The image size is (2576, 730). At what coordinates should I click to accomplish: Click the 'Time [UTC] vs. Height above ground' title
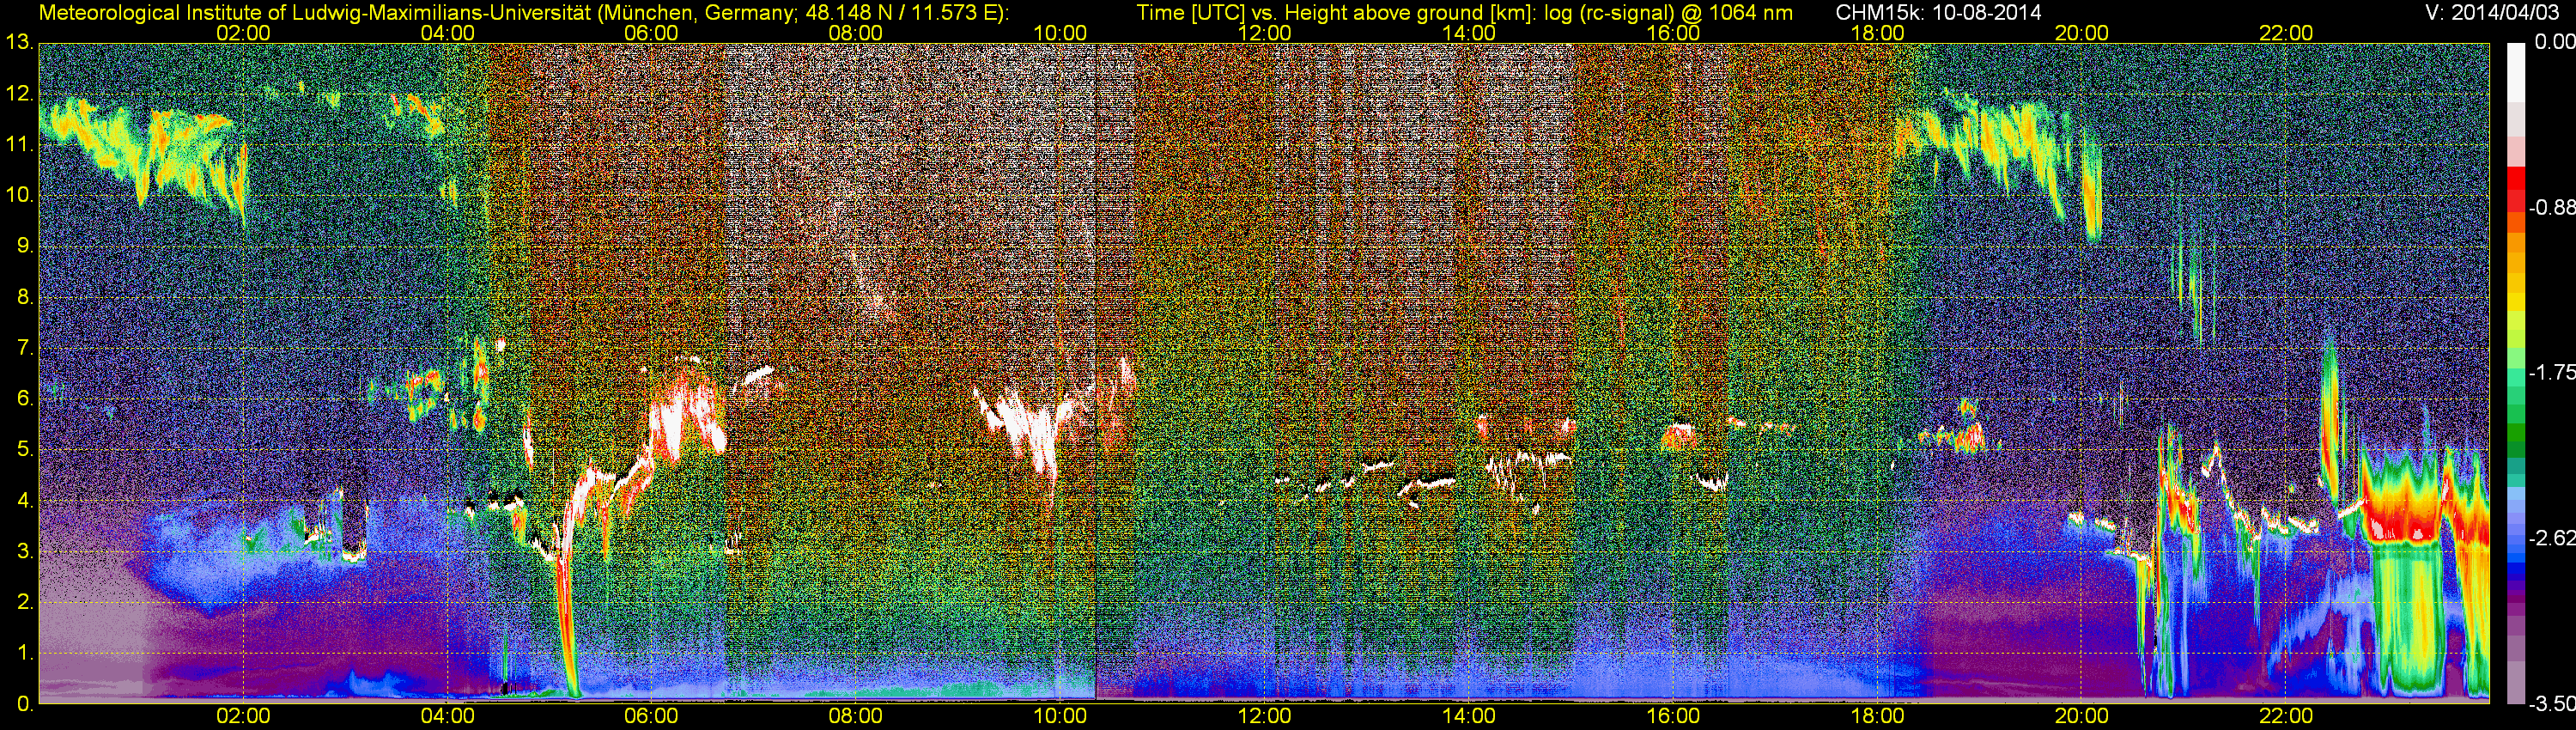pyautogui.click(x=1464, y=13)
